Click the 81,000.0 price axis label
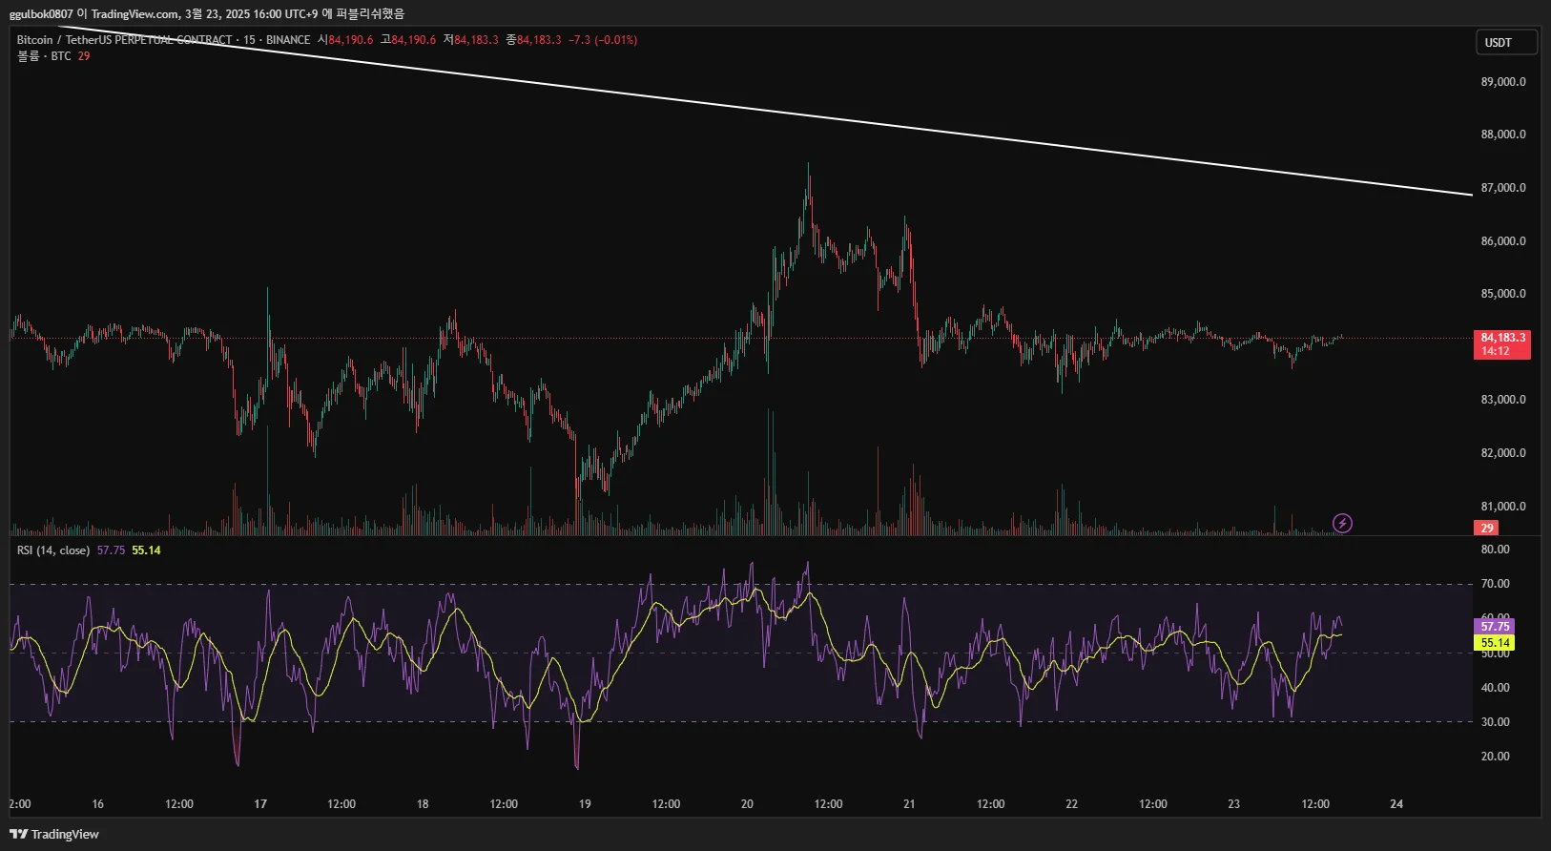This screenshot has width=1551, height=851. coord(1502,507)
